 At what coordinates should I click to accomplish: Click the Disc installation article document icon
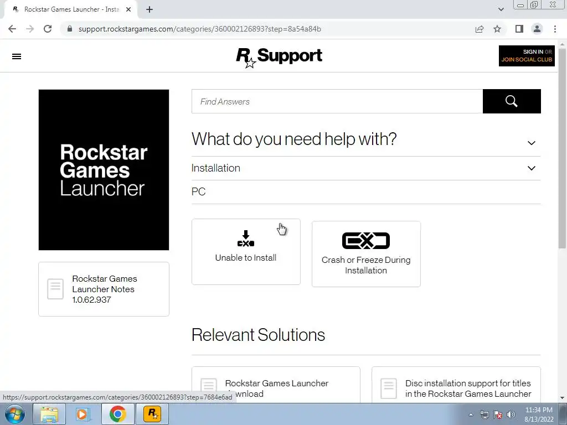pyautogui.click(x=389, y=388)
